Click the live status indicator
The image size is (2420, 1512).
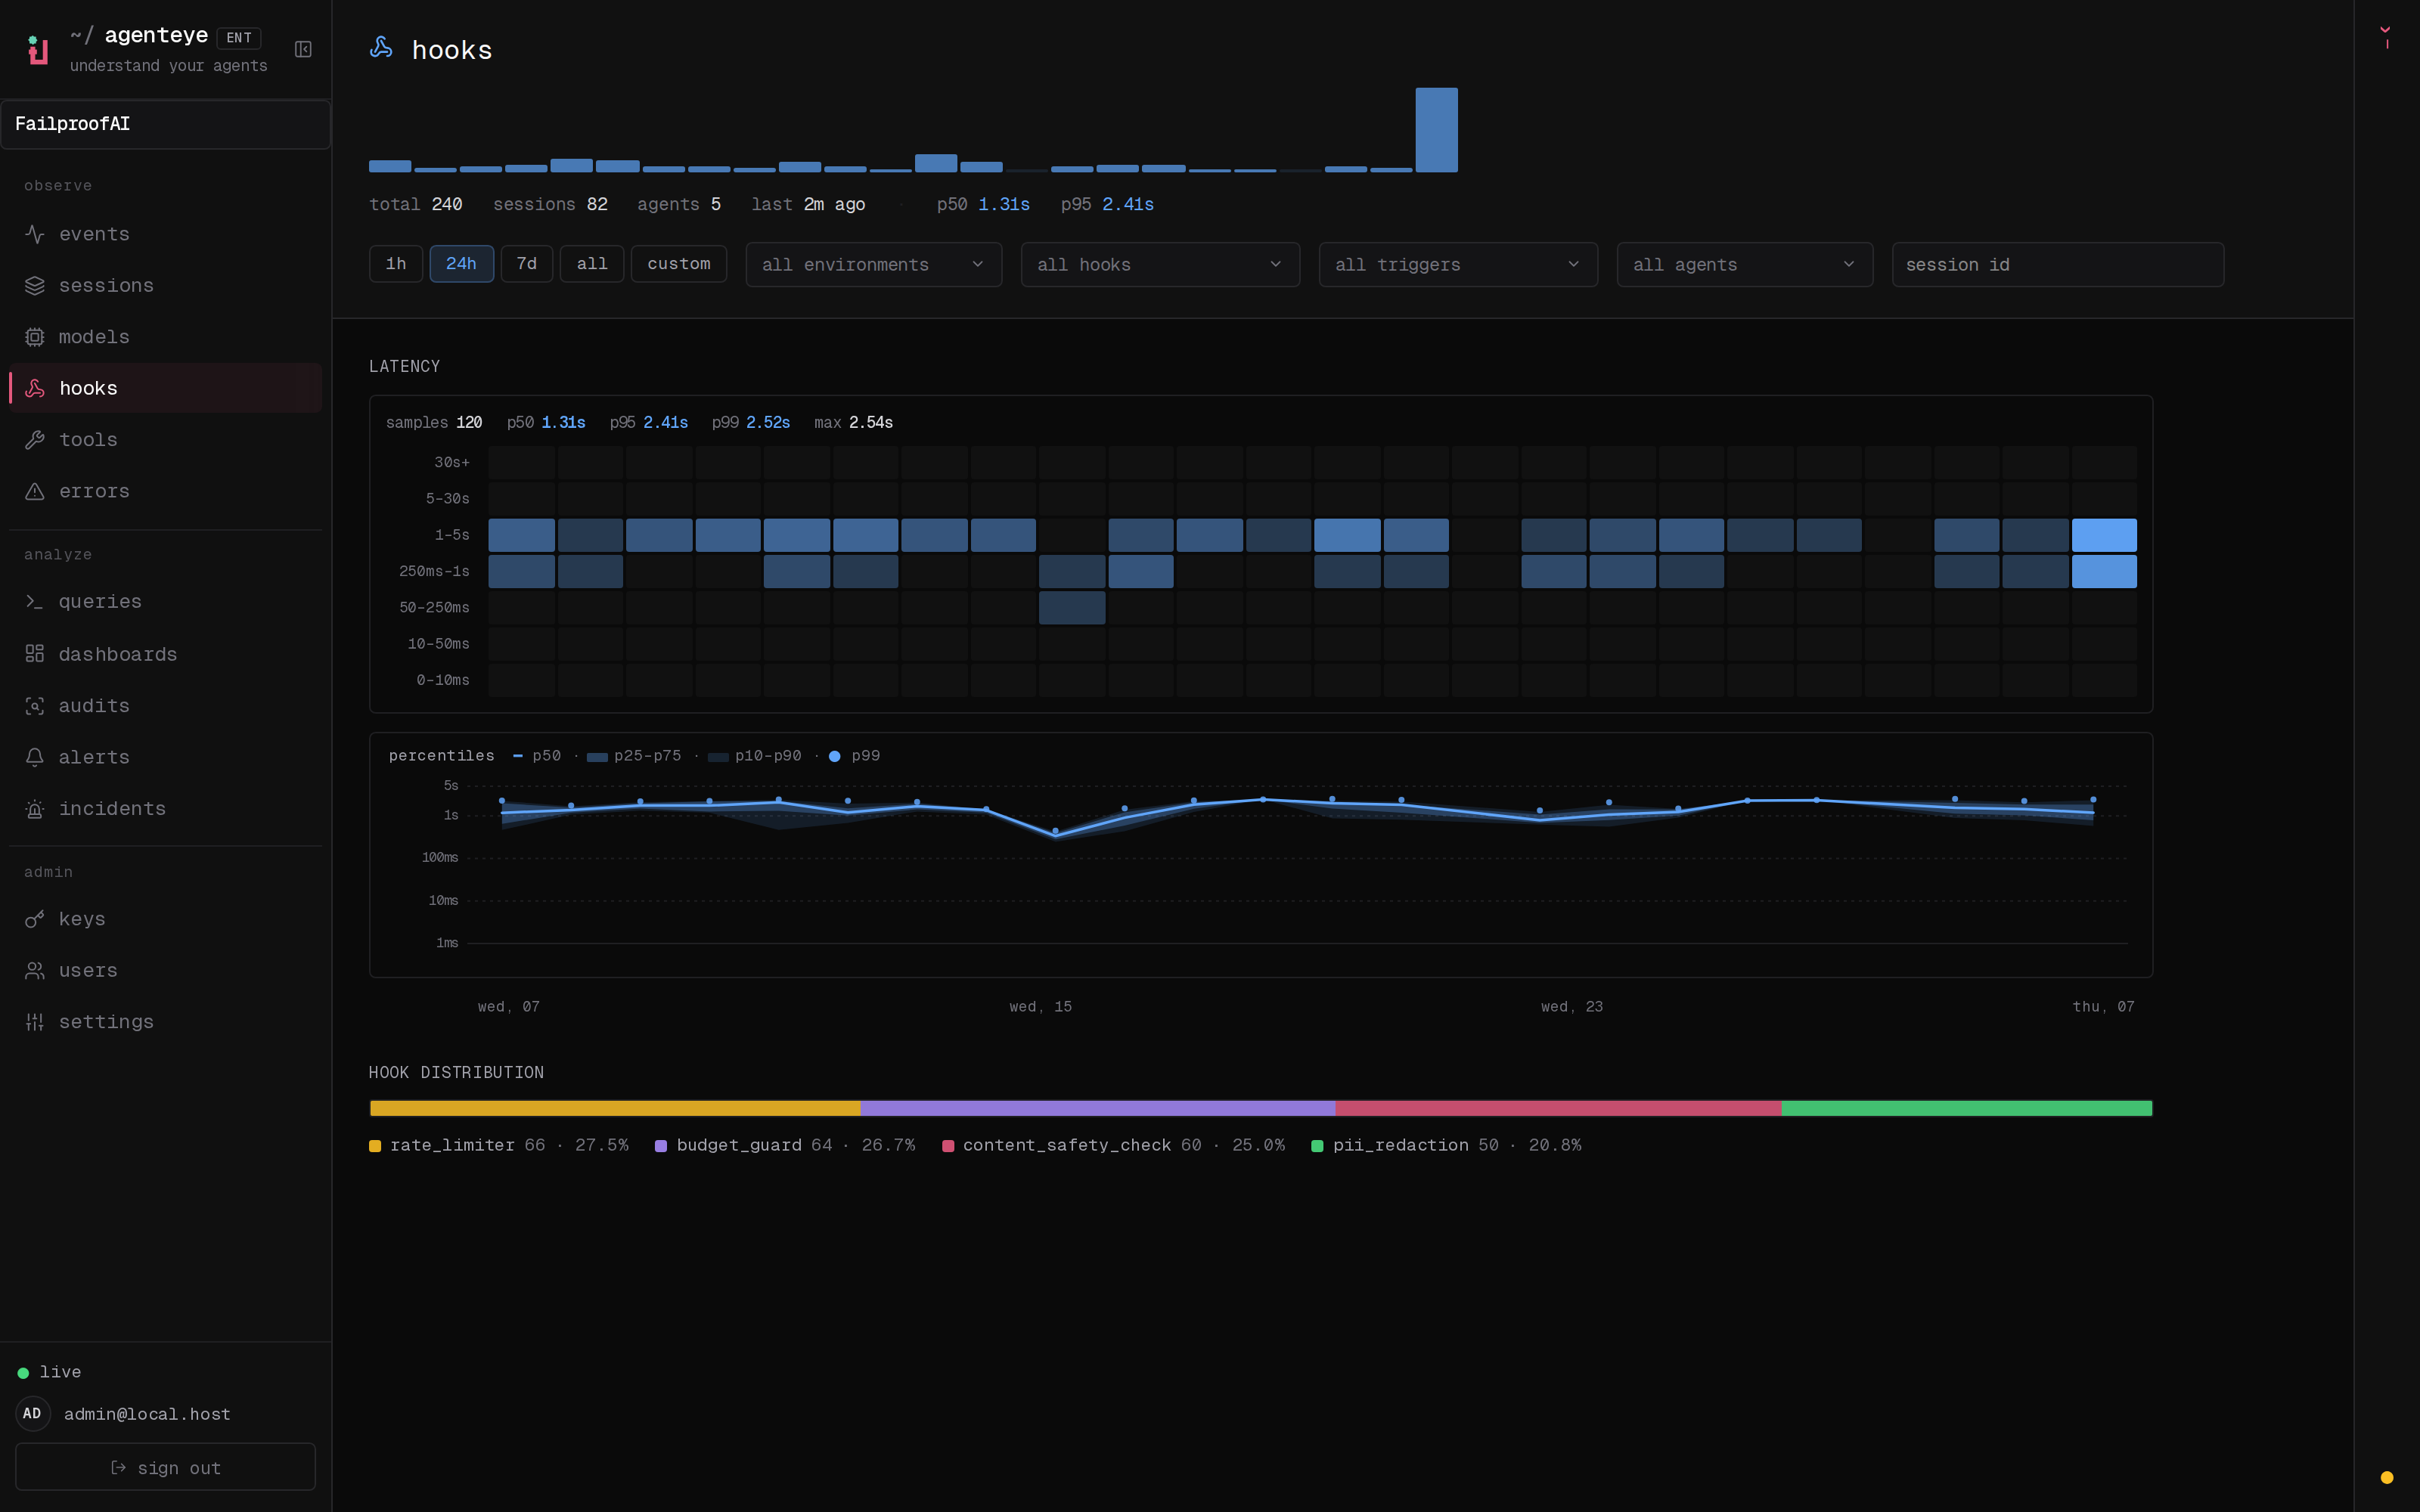pos(49,1372)
